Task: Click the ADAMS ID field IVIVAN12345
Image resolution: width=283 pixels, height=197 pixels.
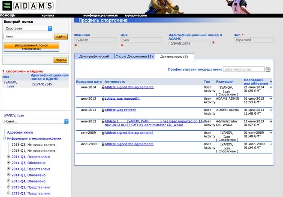Action: tap(190, 43)
